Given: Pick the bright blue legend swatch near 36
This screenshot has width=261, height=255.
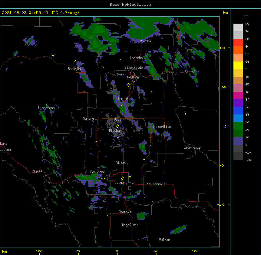Looking at the screenshot, I should click(238, 111).
